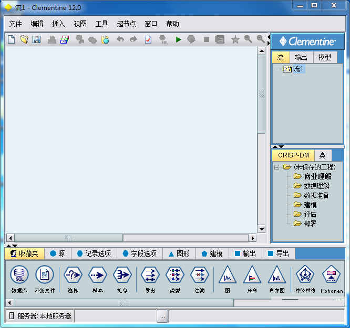Screen dimensions: 350x328
Task: Zoom in with magnifier plus icon
Action: tap(248, 39)
